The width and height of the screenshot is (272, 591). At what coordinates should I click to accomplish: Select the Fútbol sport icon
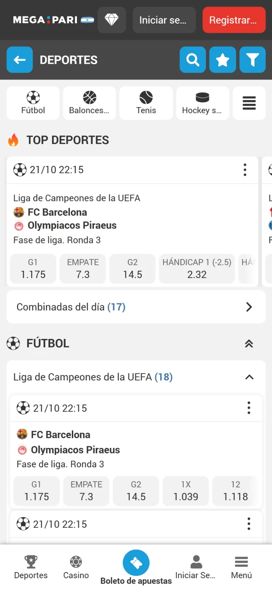33,103
